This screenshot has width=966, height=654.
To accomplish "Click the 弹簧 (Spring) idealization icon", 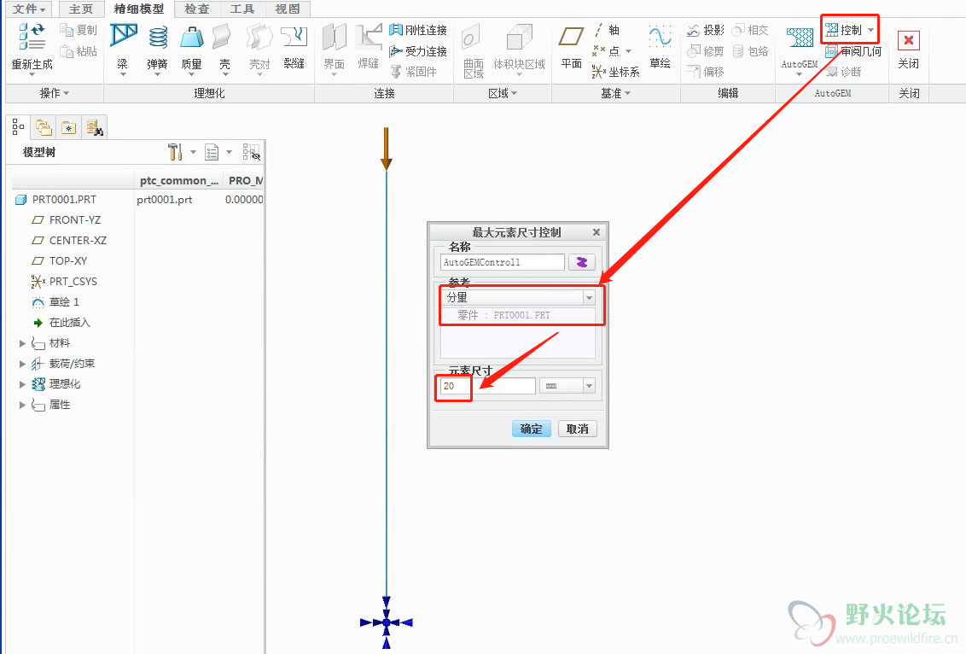I will click(158, 38).
